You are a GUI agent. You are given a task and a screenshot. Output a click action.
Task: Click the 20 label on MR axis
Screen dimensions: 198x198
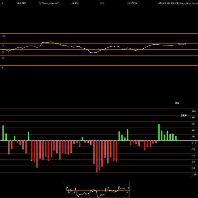[x=193, y=137]
